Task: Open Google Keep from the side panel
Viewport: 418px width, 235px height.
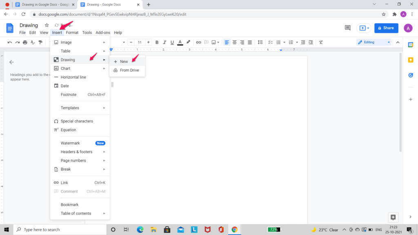Action: click(411, 60)
